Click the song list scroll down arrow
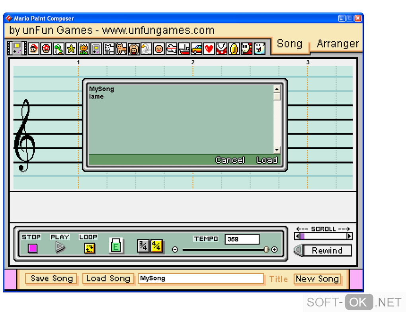406x312 pixels. (x=277, y=150)
